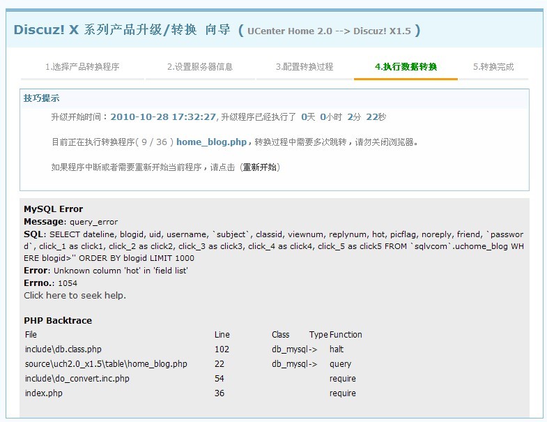
Task: Select active step 4 执行数据转换 tab
Action: [406, 67]
